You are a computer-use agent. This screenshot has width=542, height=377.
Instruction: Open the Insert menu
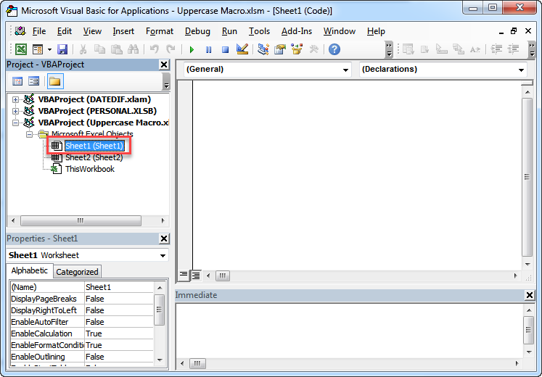[123, 31]
